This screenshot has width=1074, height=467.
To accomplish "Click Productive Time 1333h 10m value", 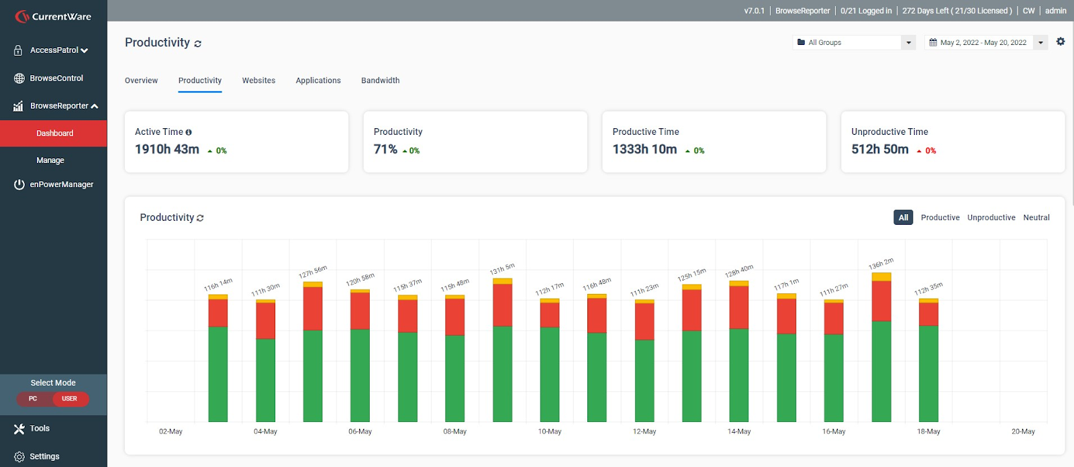I will [644, 150].
